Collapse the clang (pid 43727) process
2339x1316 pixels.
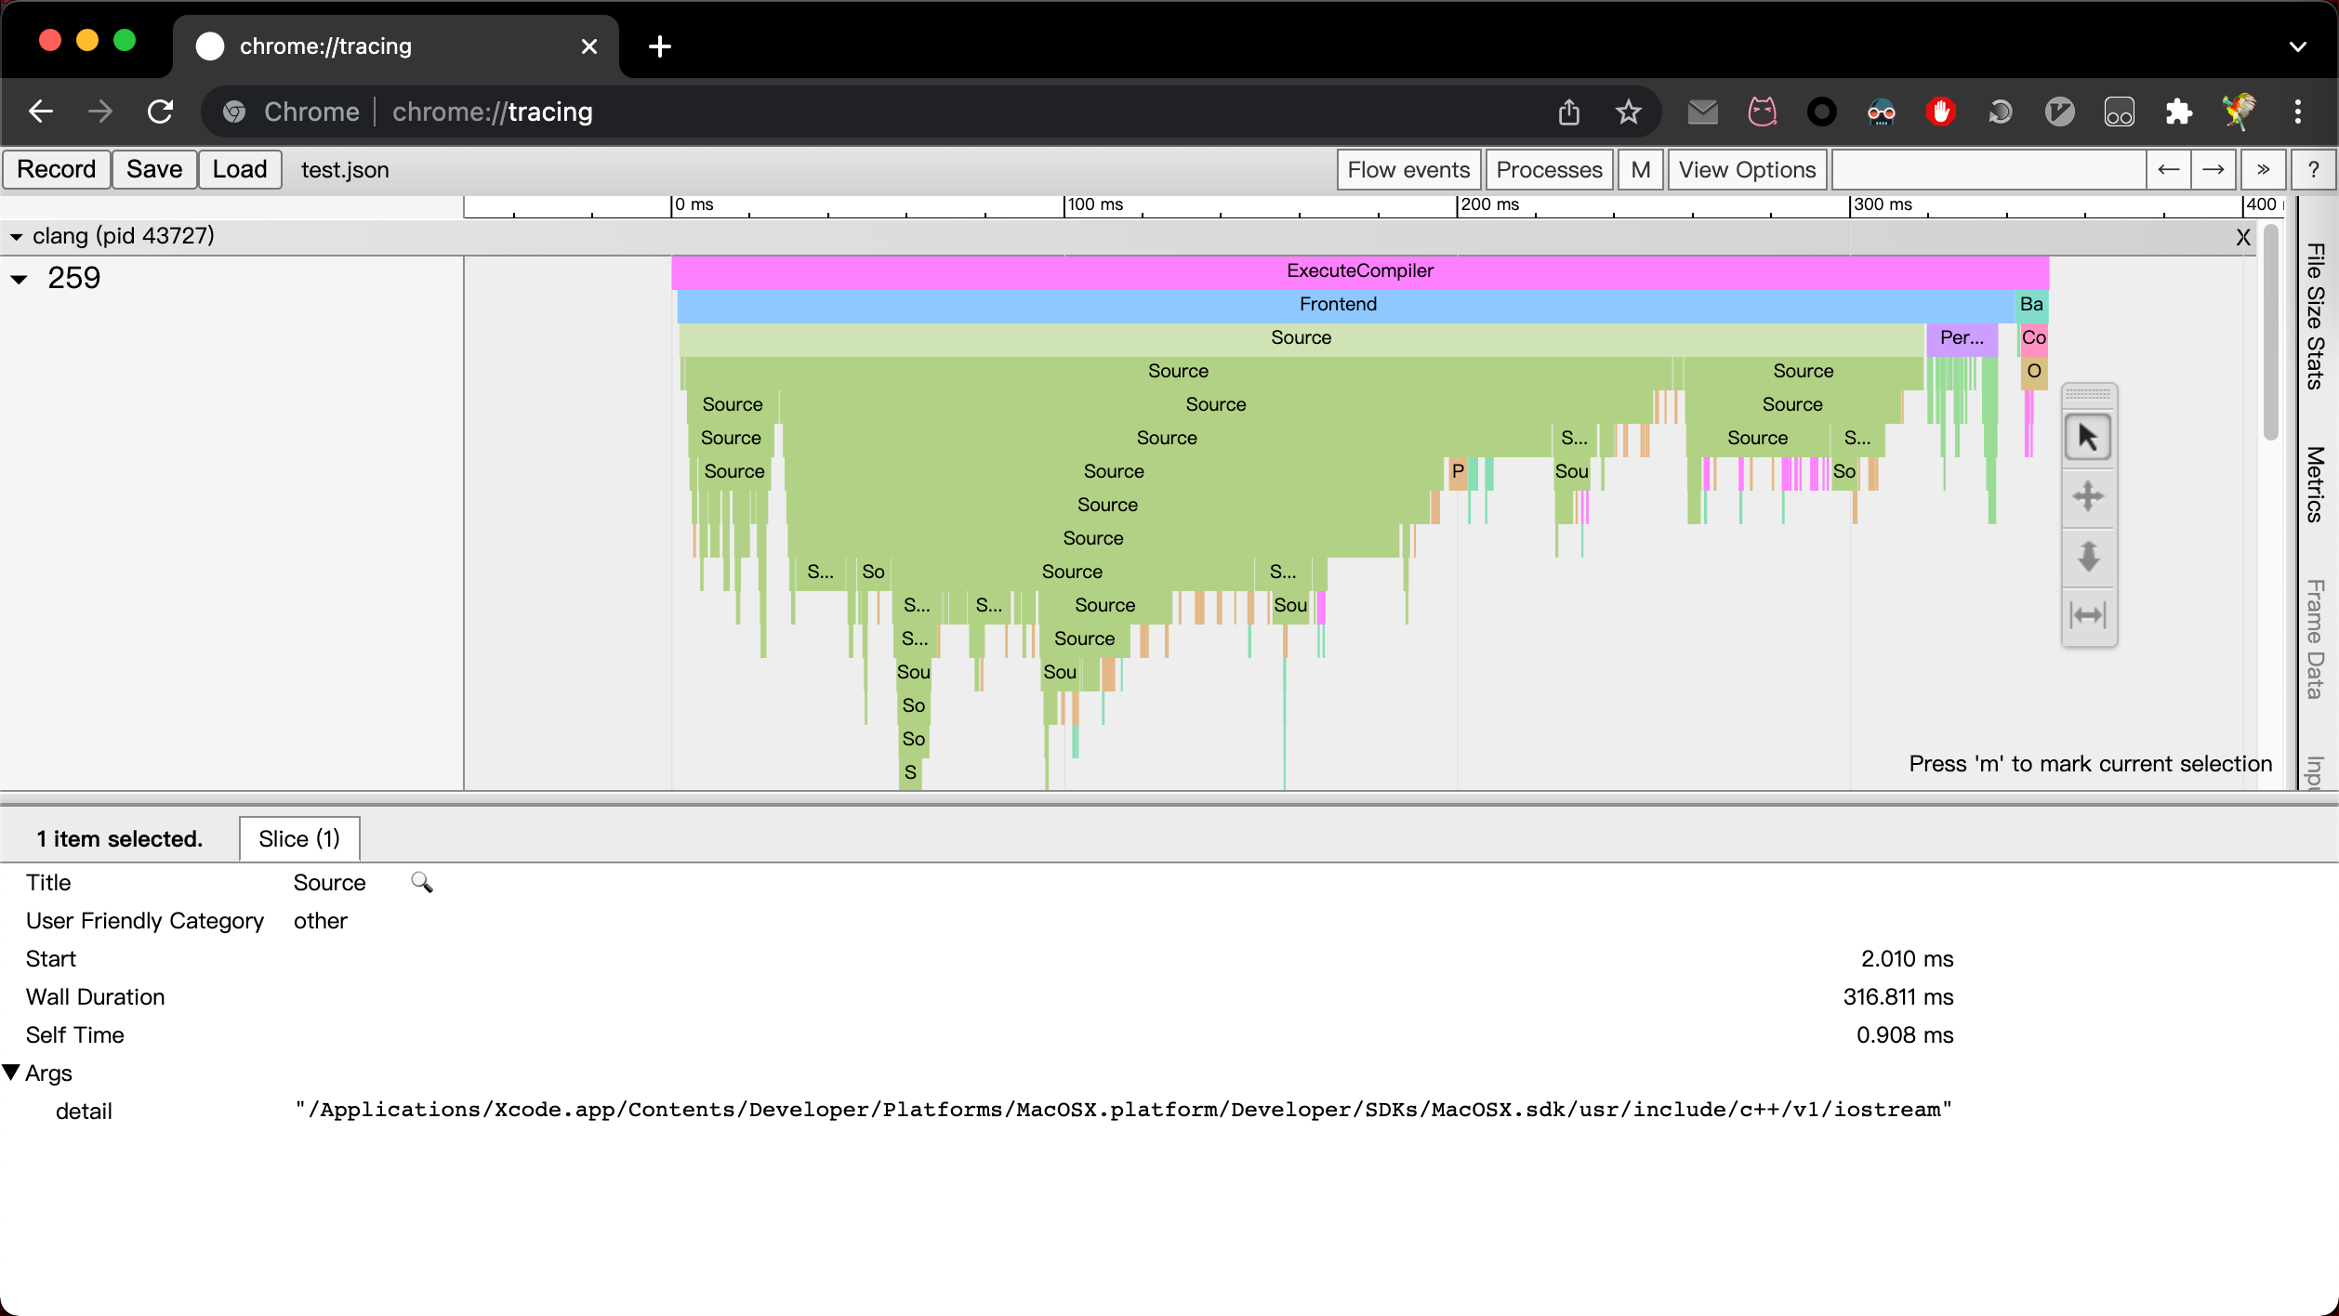(16, 237)
